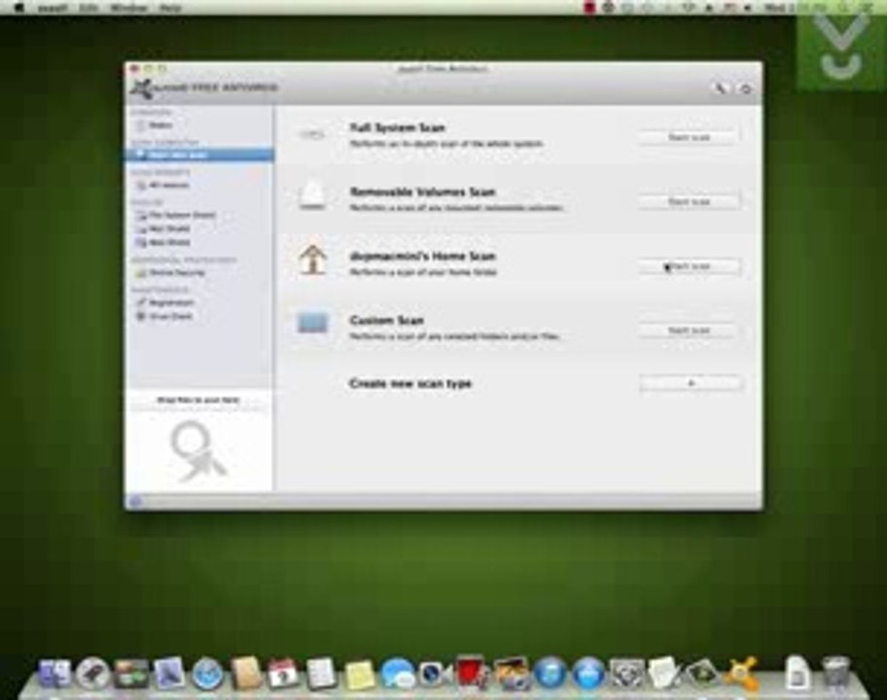Click the red status icon in menu bar
This screenshot has height=700, width=887.
point(590,8)
